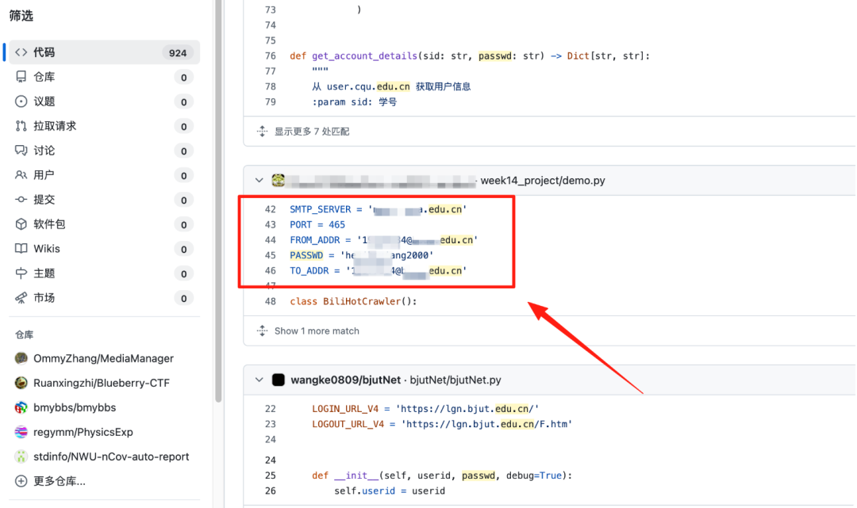857x508 pixels.
Task: Select the 用户 users filter
Action: [104, 175]
